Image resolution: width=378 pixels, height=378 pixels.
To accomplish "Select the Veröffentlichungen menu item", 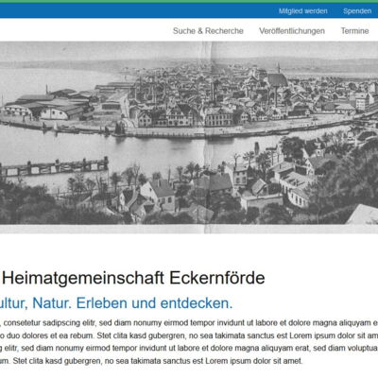I will (x=292, y=31).
